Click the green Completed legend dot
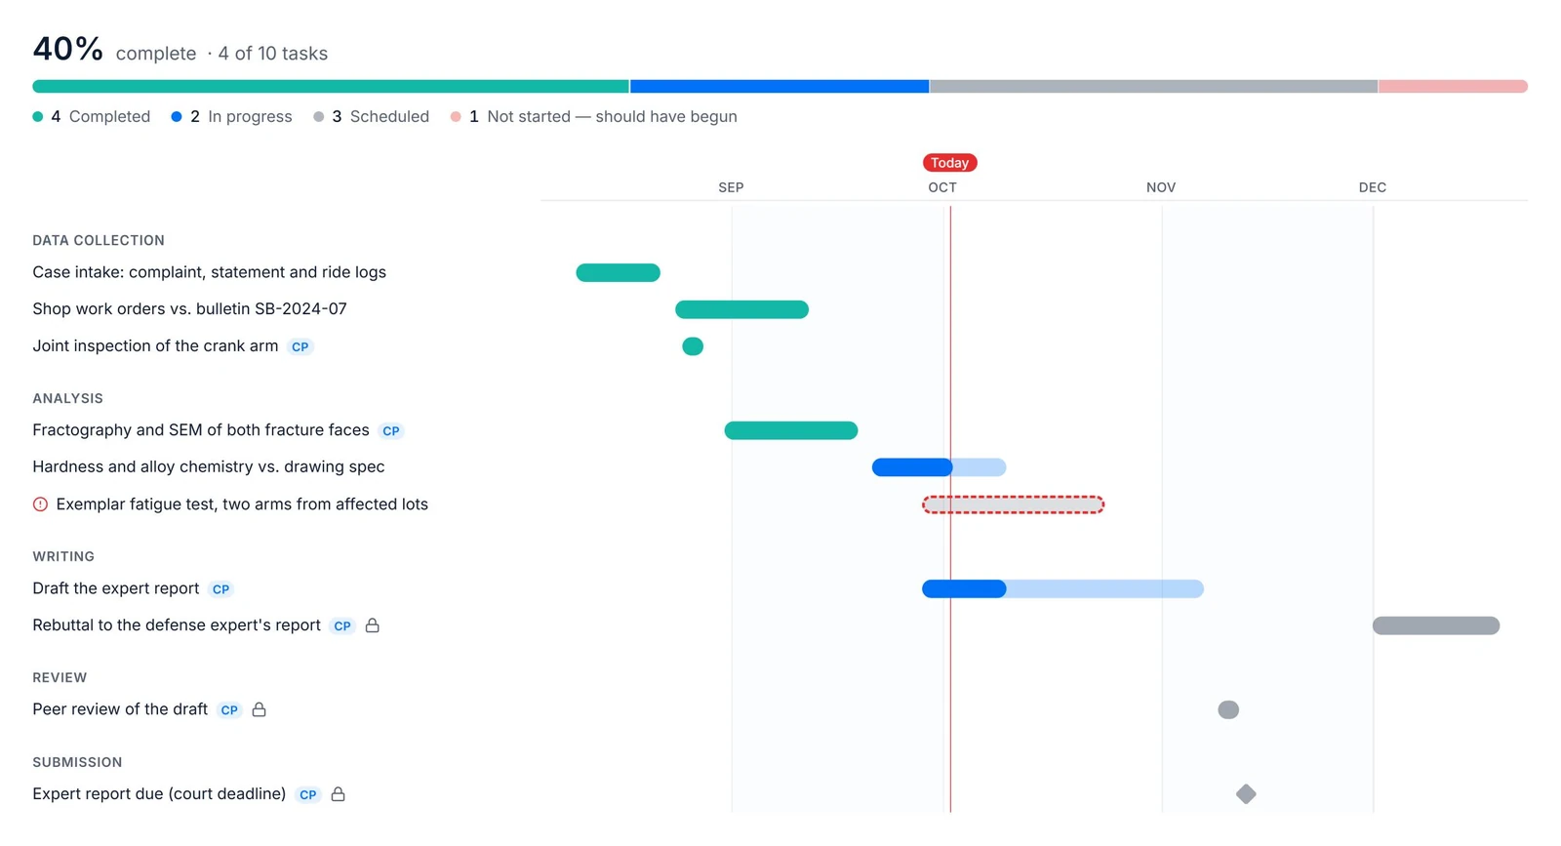 38,117
